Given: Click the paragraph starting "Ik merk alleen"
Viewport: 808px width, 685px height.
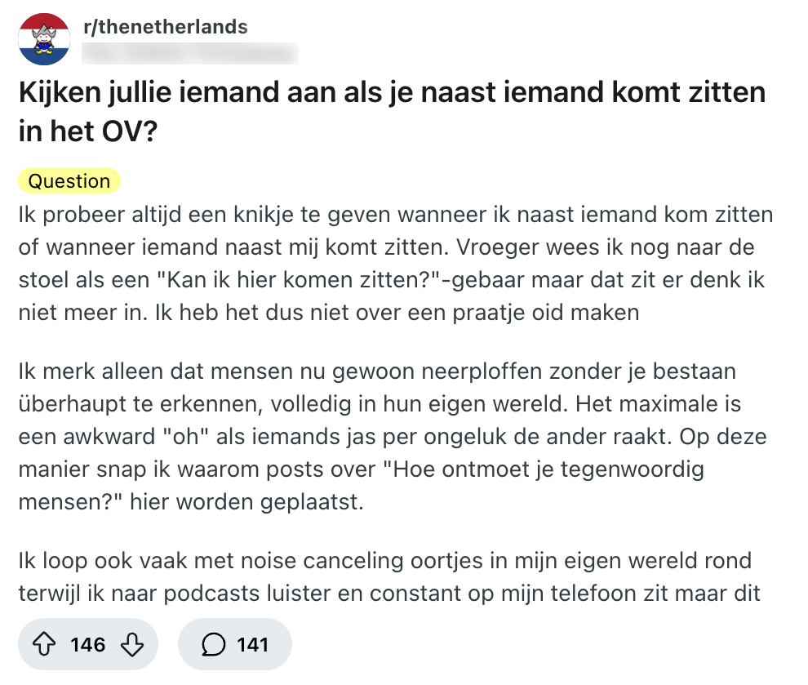Looking at the screenshot, I should pos(392,436).
